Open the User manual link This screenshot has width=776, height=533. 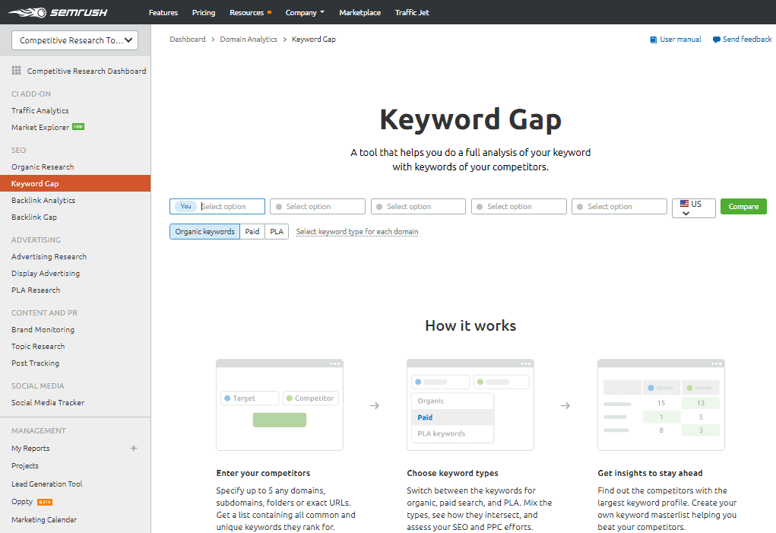point(680,39)
